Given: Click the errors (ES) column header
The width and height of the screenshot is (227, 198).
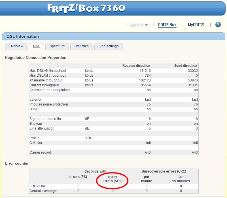Looking at the screenshot, I should coord(78,177).
